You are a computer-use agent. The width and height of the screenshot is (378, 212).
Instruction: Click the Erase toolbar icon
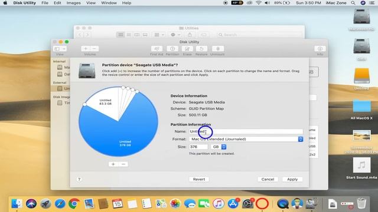187,49
